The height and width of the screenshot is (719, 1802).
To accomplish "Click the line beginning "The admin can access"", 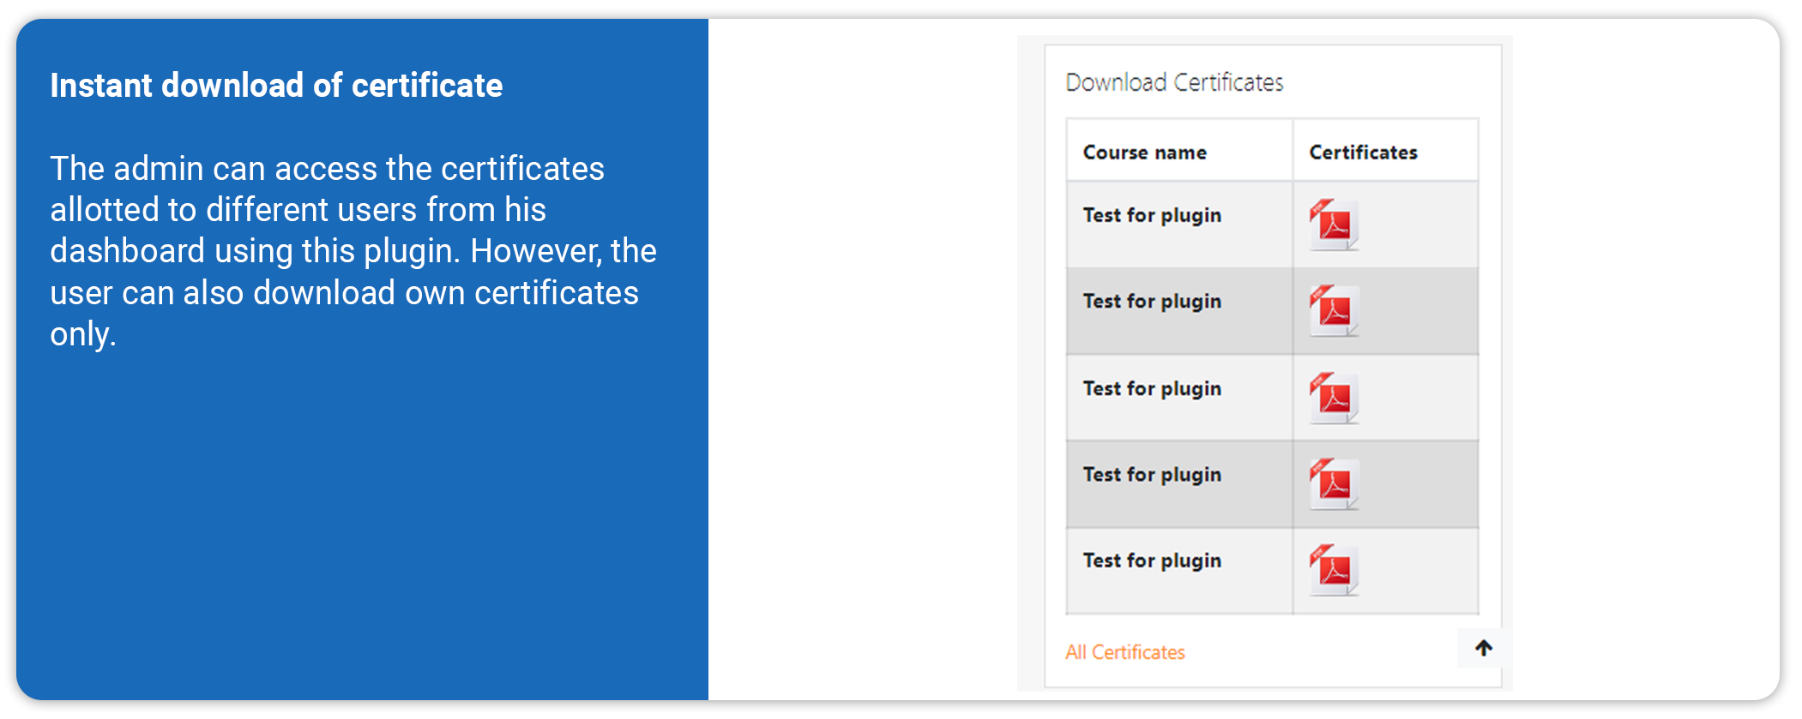I will click(x=327, y=169).
